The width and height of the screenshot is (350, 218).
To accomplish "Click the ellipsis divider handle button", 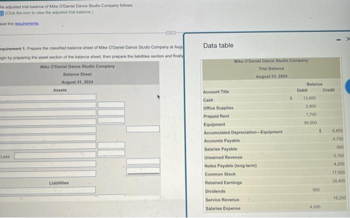I will click(x=171, y=33).
